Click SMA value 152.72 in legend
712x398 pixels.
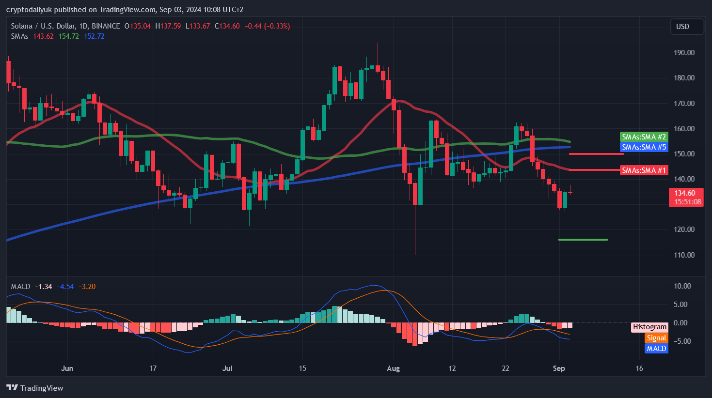[94, 36]
